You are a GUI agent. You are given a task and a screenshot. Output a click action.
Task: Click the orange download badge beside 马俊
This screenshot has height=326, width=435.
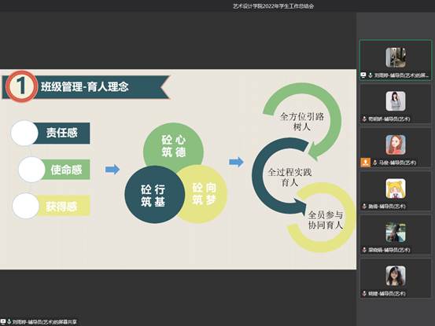365,163
